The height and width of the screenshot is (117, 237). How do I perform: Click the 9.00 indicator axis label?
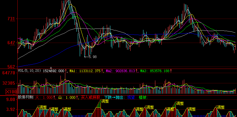[x=11, y=99]
